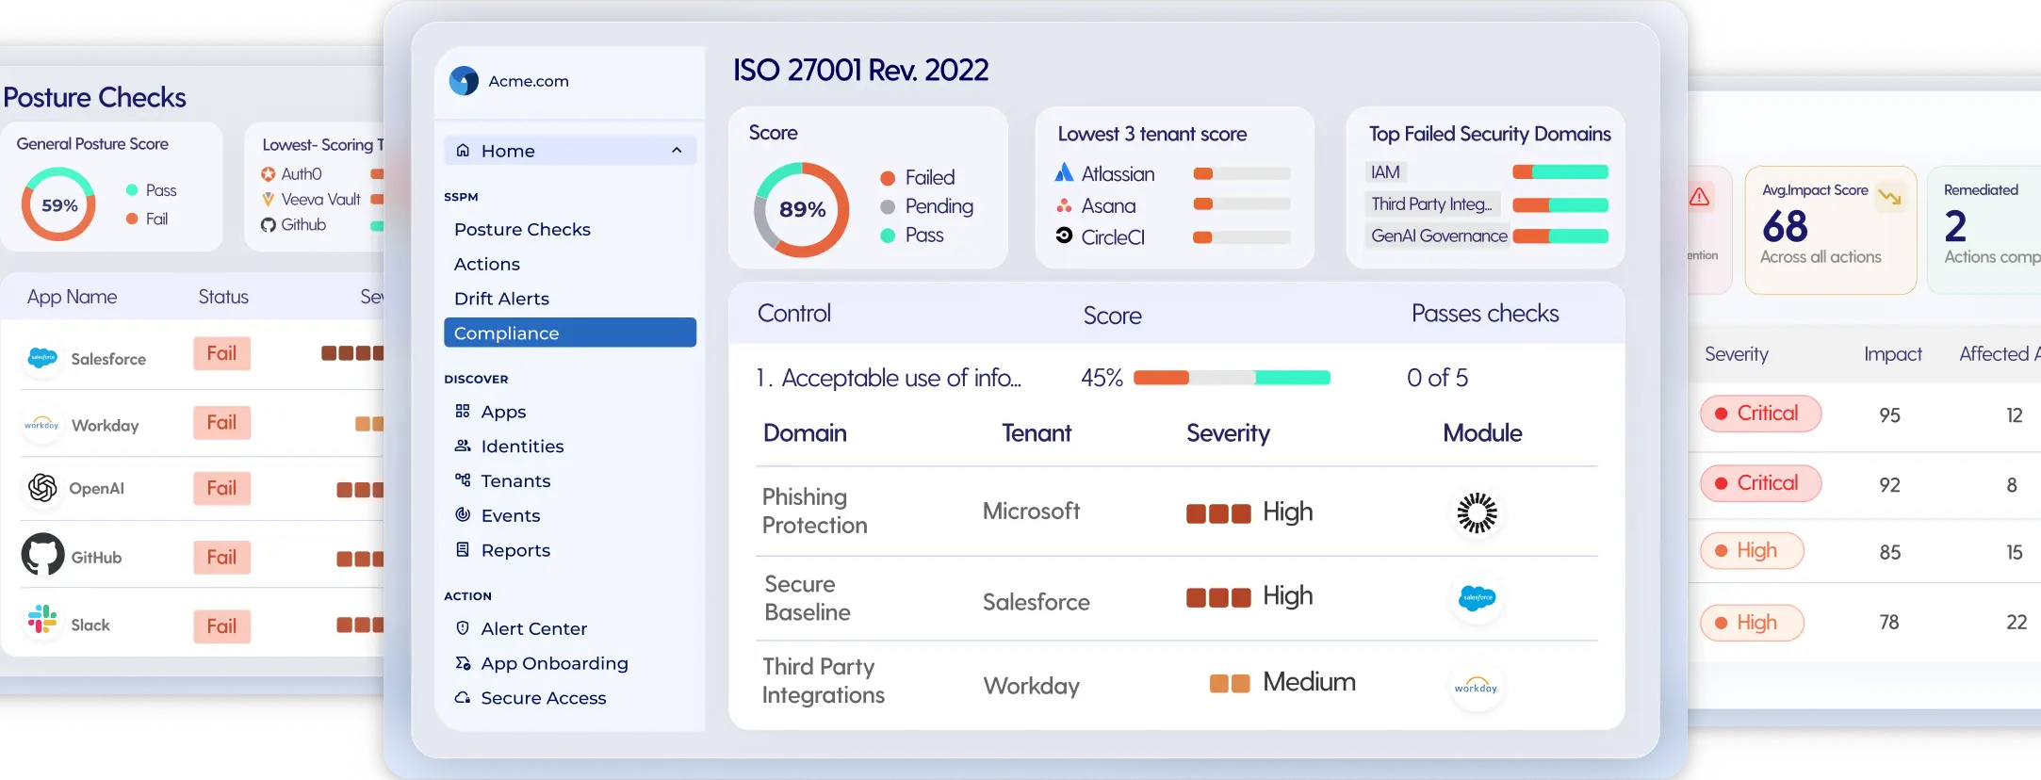Click the Reports document icon

pos(463,549)
